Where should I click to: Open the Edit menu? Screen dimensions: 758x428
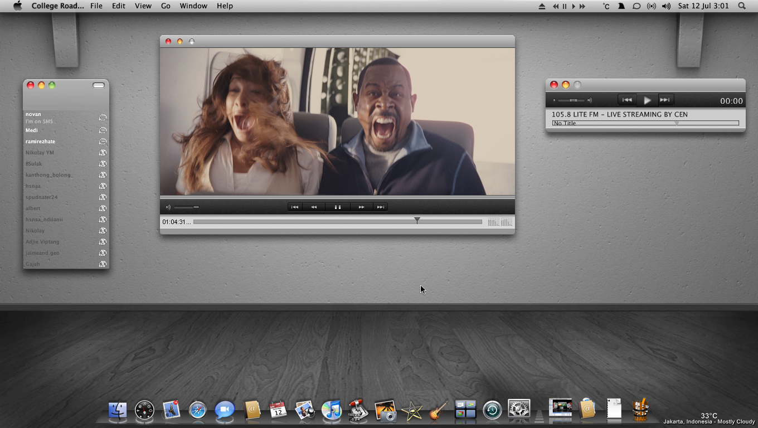(x=119, y=6)
